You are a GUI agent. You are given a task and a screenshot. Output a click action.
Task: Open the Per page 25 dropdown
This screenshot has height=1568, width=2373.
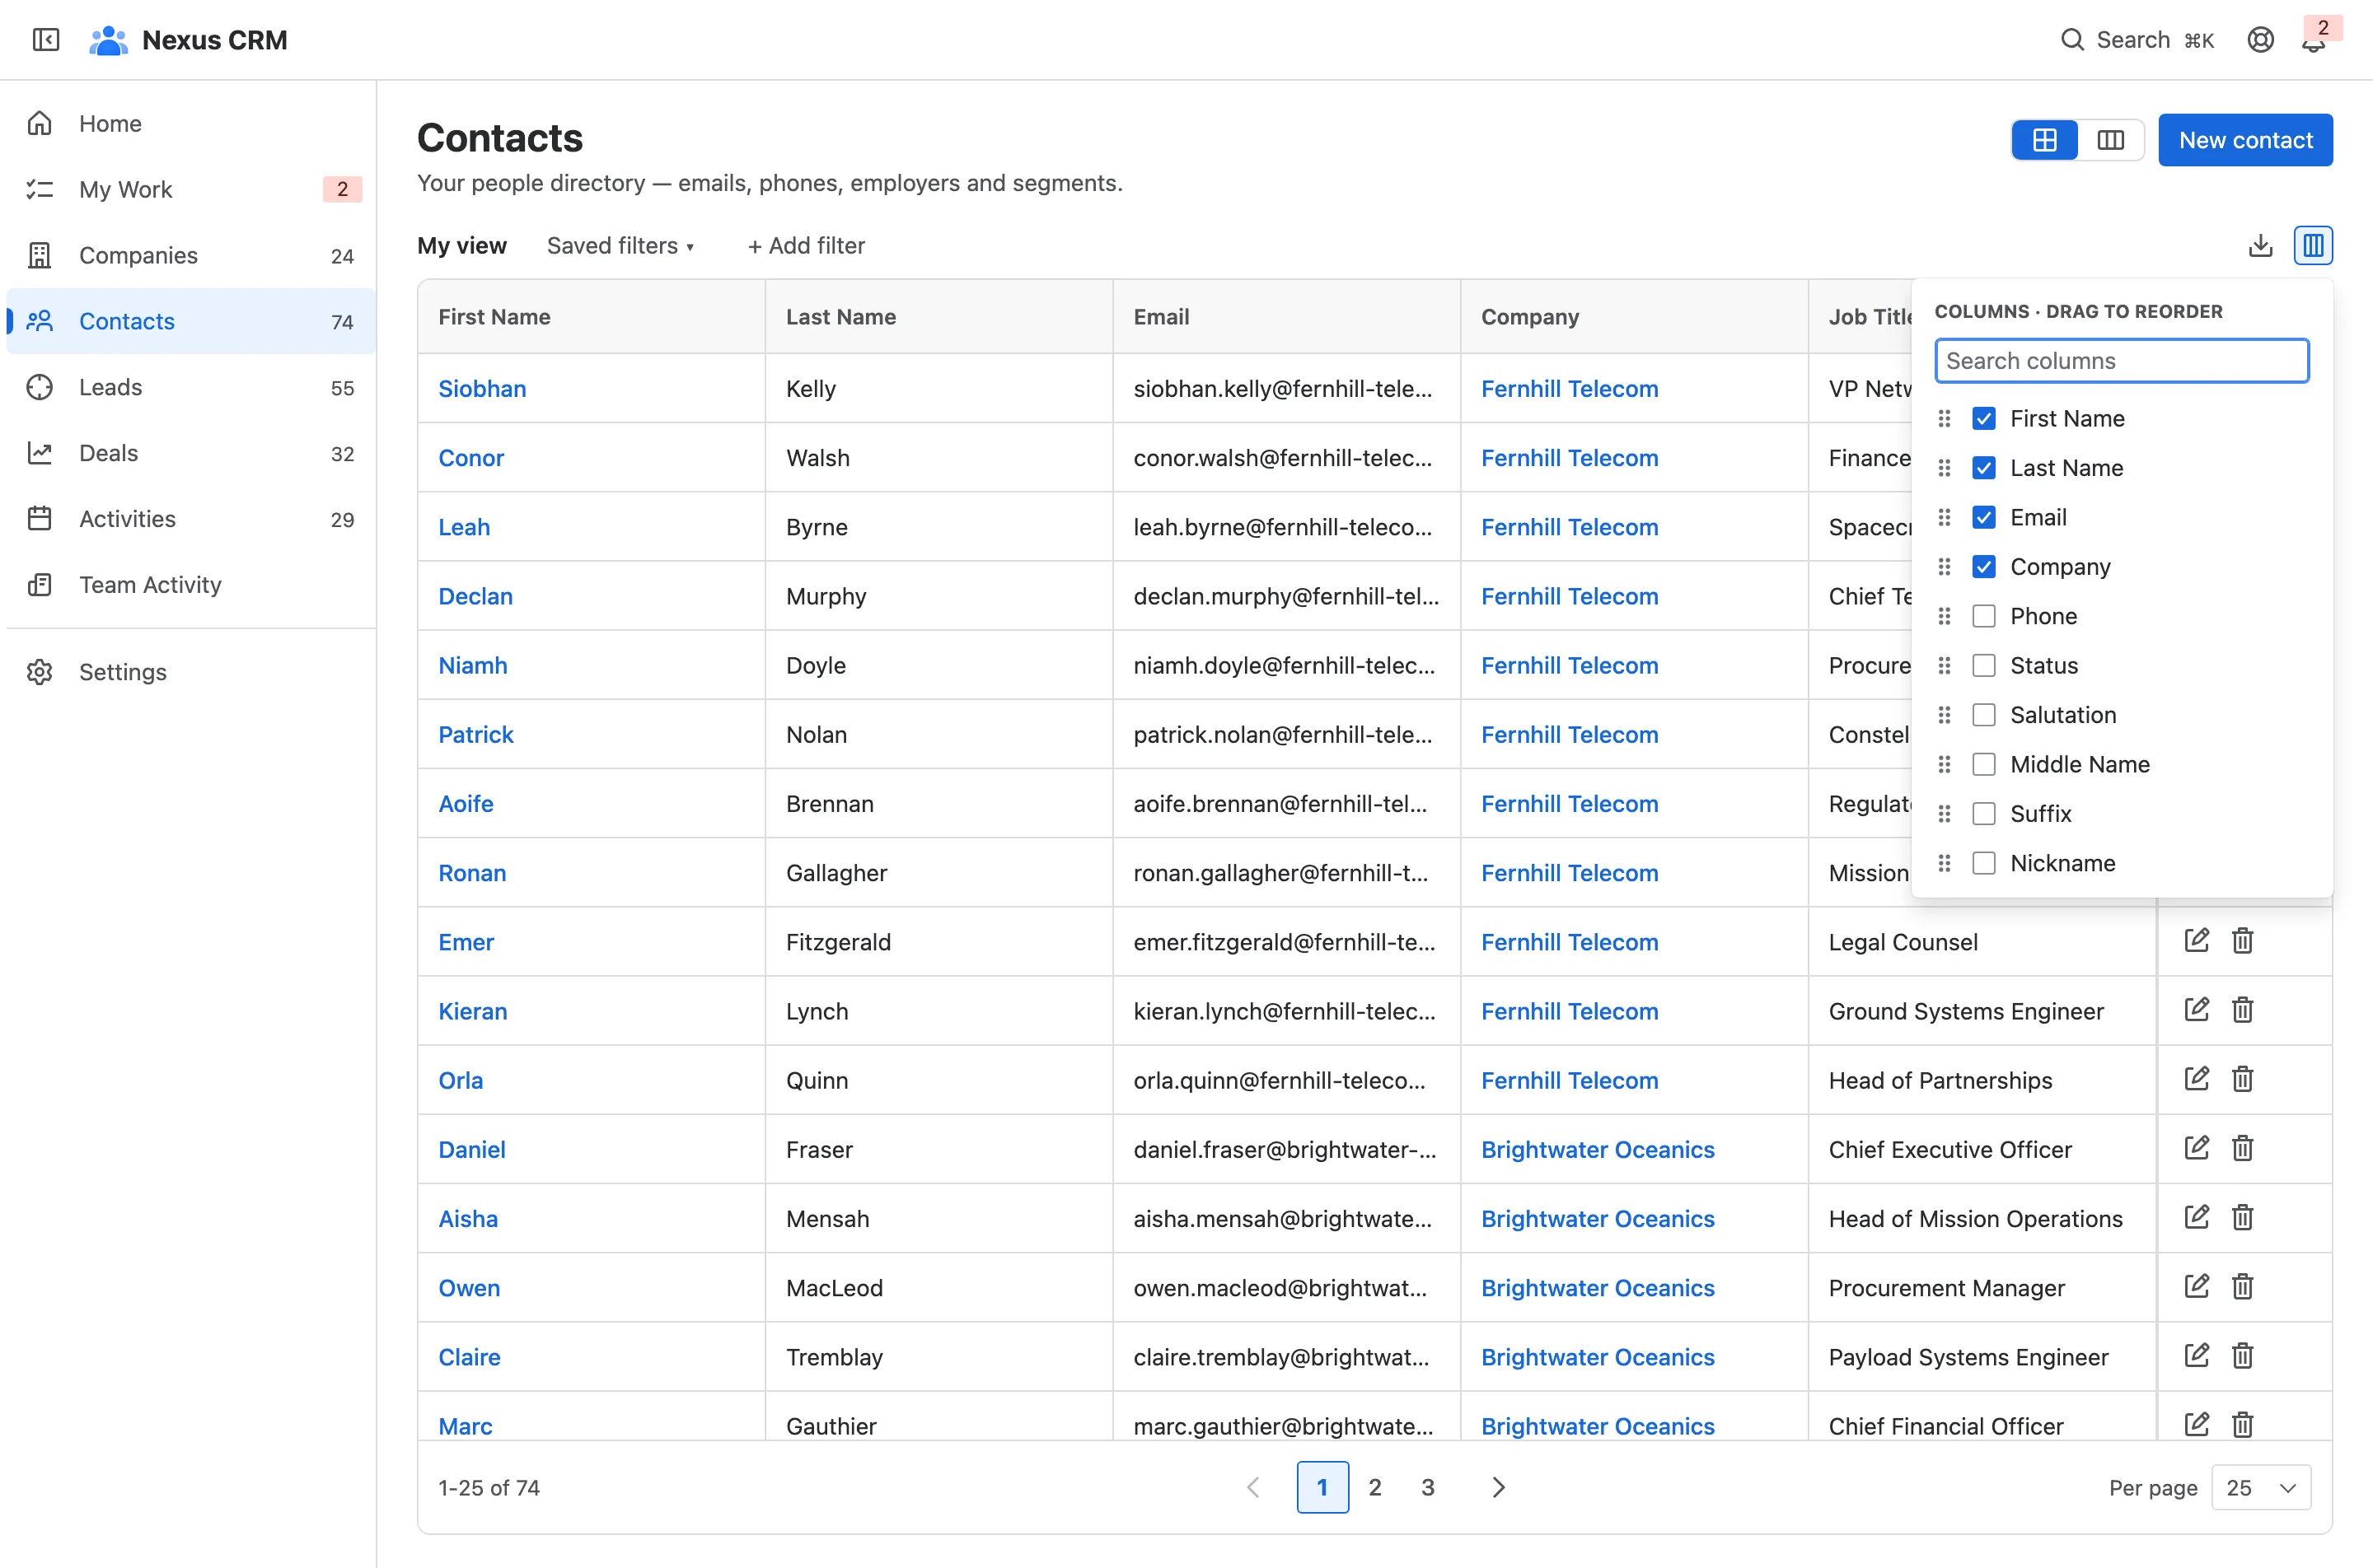2260,1487
